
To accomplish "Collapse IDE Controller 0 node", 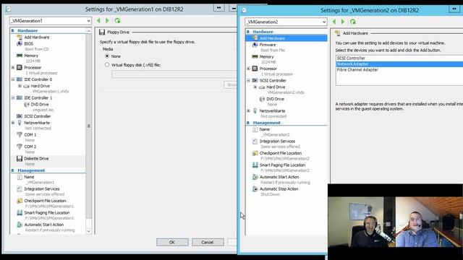I will point(13,79).
